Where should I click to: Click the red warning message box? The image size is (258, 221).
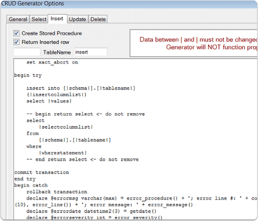[x=193, y=43]
